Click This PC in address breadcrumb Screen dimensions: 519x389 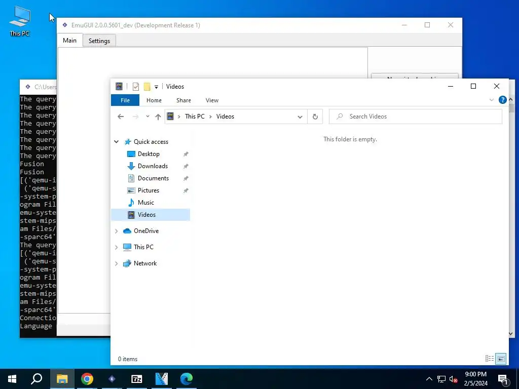[x=195, y=116]
